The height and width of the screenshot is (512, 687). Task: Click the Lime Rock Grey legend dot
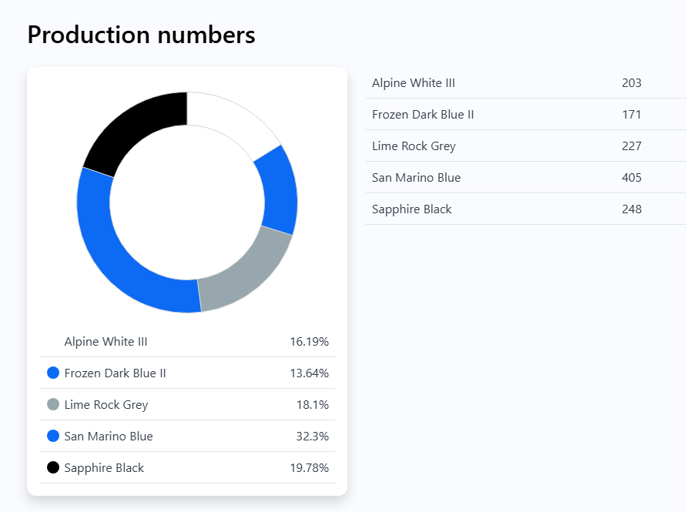[53, 404]
